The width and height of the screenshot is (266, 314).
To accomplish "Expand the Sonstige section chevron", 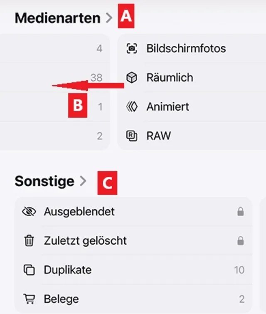I will tap(83, 181).
